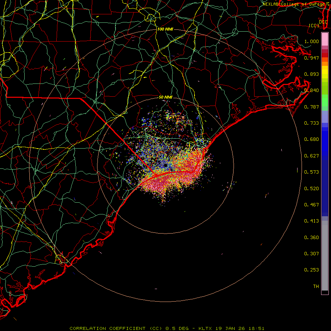Click the 0.573 color scale label

[312, 172]
